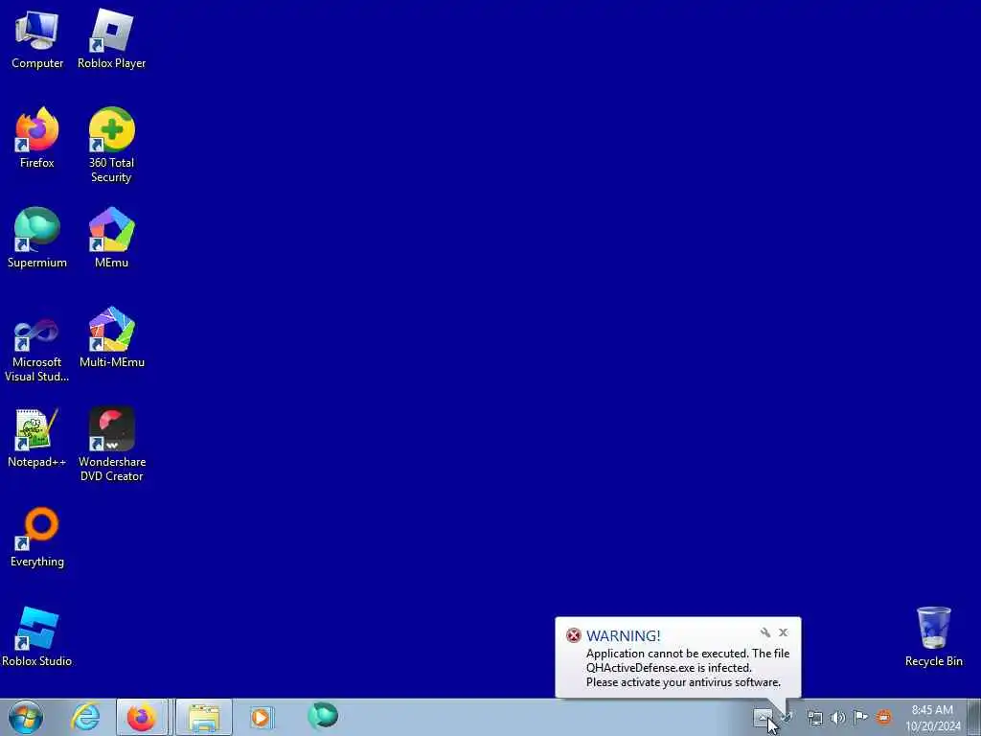Select the Supermium desktop shortcut
This screenshot has height=736, width=981.
[x=37, y=238]
